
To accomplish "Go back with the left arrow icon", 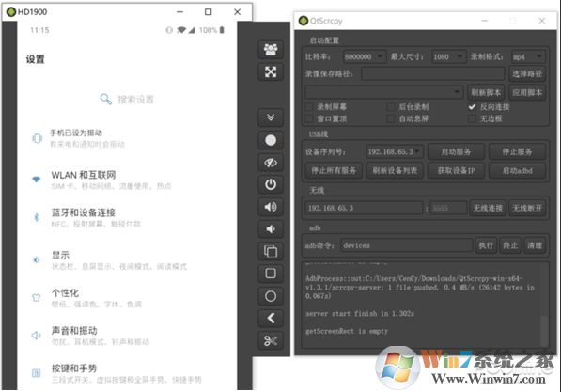I will point(271,319).
